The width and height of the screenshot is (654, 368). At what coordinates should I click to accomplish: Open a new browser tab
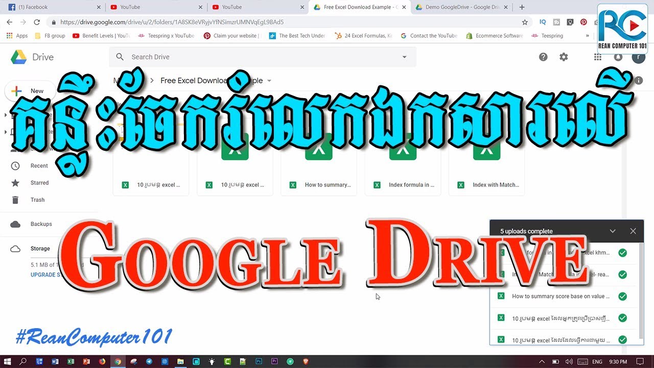pos(522,7)
